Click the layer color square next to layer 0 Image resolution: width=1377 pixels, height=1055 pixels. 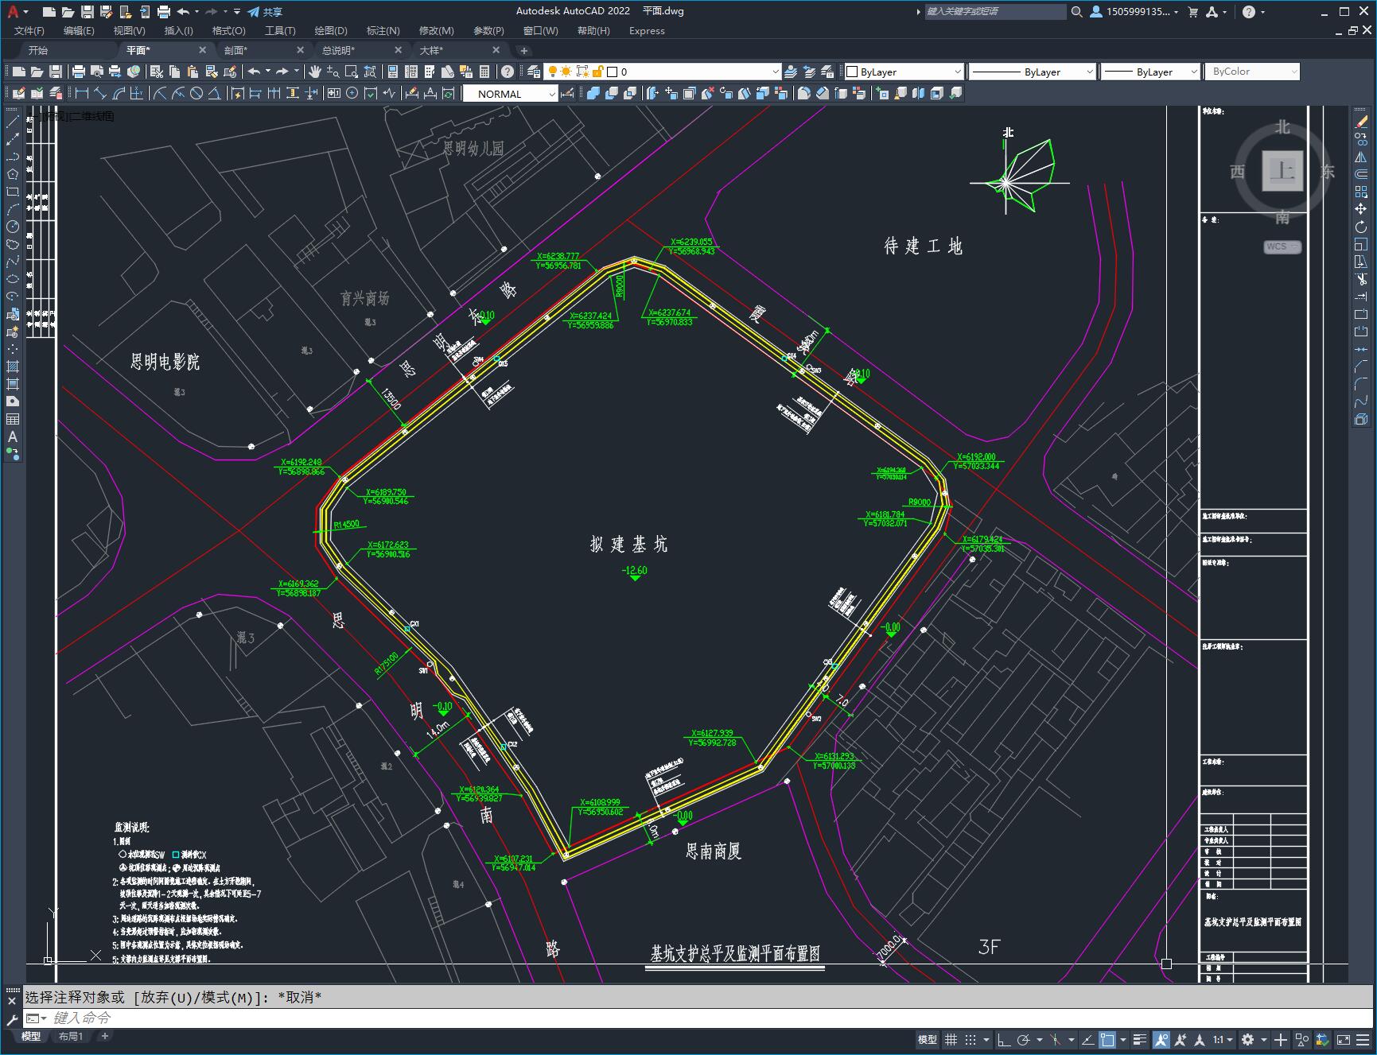point(613,72)
